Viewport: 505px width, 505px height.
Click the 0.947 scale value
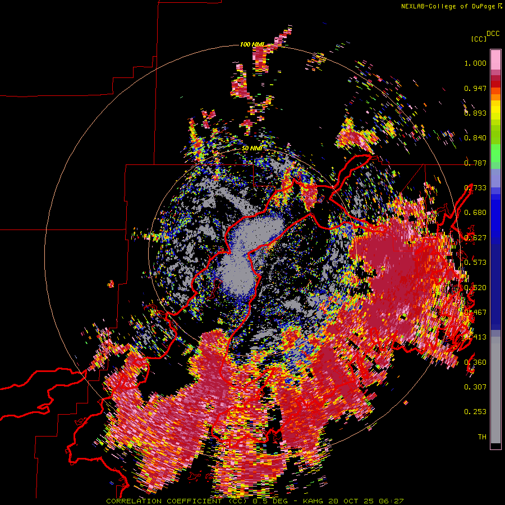pos(475,88)
